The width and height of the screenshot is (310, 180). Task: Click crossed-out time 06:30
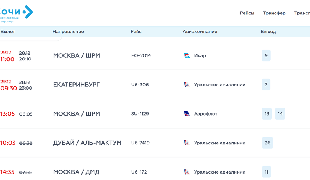[x=26, y=143]
